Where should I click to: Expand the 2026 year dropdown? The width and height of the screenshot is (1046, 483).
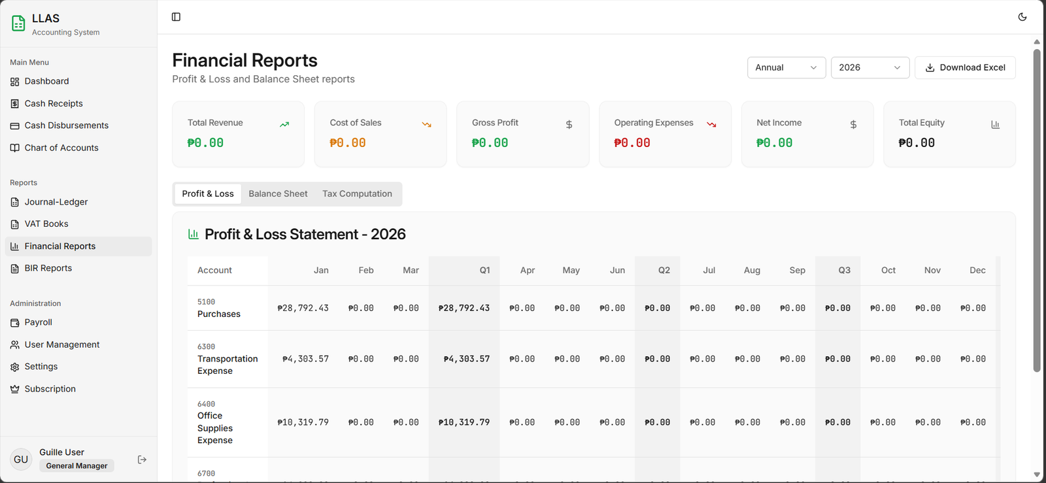869,67
